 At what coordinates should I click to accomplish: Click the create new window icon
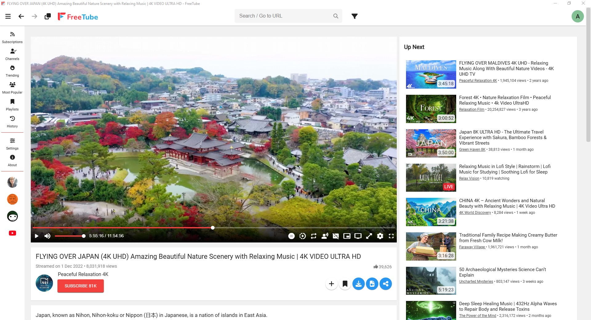click(x=47, y=16)
